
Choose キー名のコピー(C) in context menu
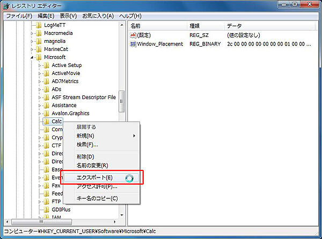pos(101,198)
